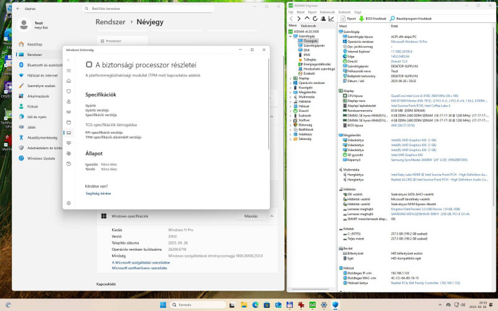Open the Fájl menu in AIDA64
The width and height of the screenshot is (498, 311).
click(291, 12)
